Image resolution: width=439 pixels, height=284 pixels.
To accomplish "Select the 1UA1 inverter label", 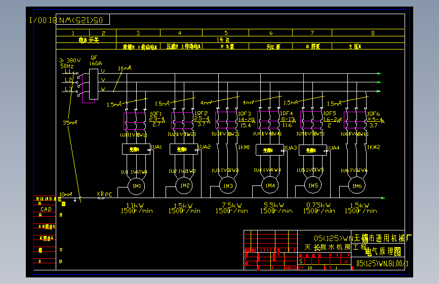I will click(156, 147).
